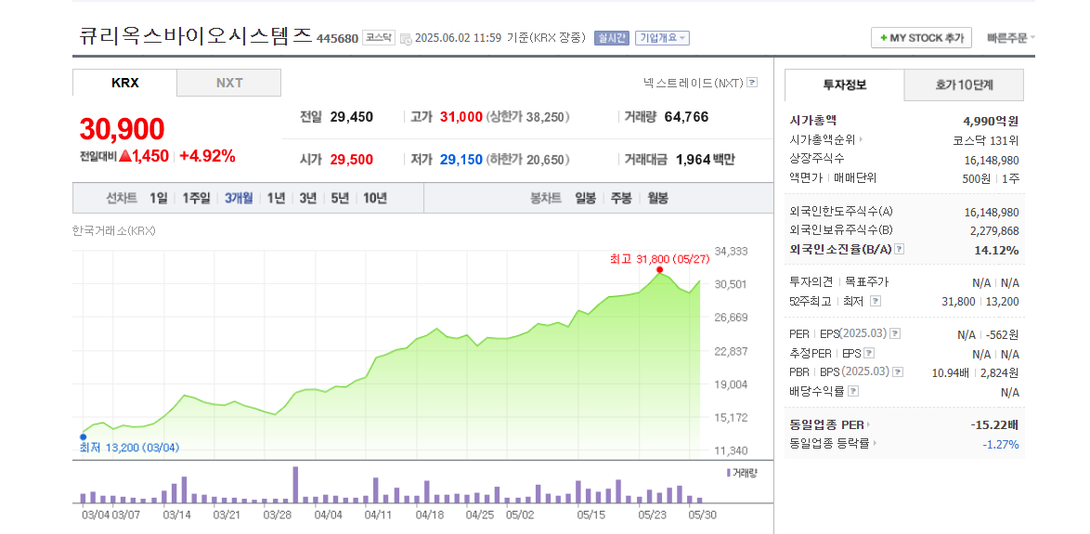Click the MY STOCK 추가 button
This screenshot has height=534, width=1090.
tap(921, 37)
